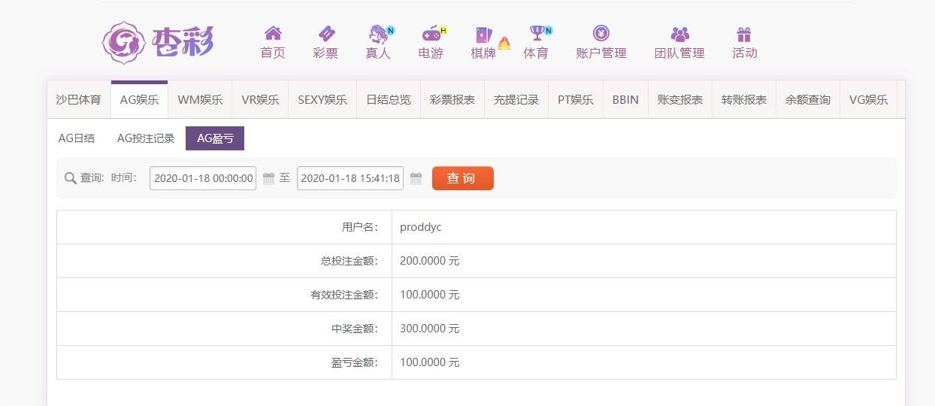Select the AG日结 sub-tab

pos(77,138)
